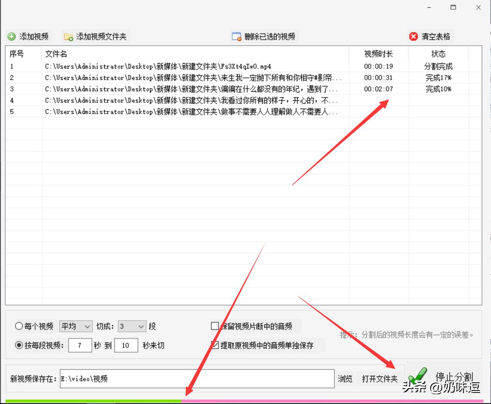
Task: Click the 浏览 browse button
Action: click(345, 379)
